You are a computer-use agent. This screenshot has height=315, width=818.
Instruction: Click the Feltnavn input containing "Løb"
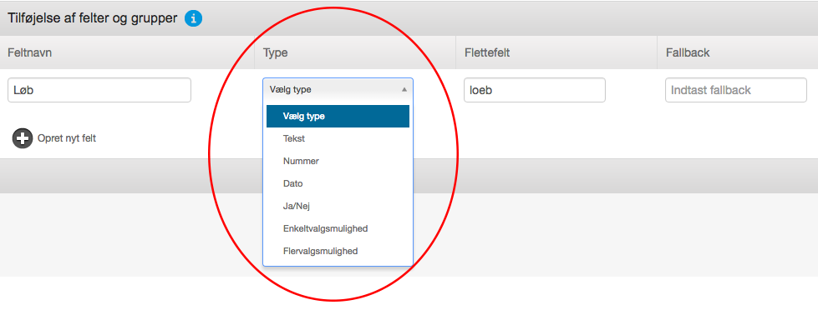pos(99,90)
